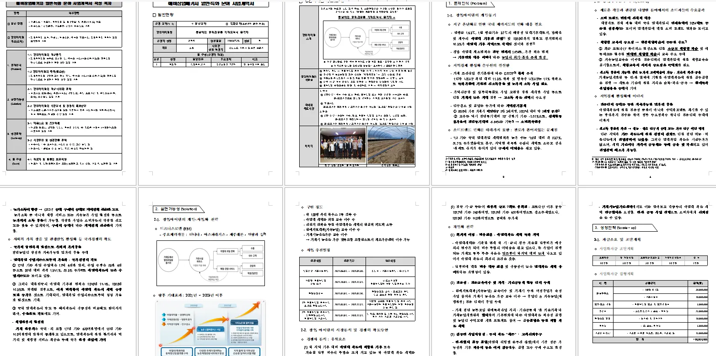Click the '3. 성장전략(Scale-up)' heading on the last page
This screenshot has width=716, height=356.
click(615, 228)
